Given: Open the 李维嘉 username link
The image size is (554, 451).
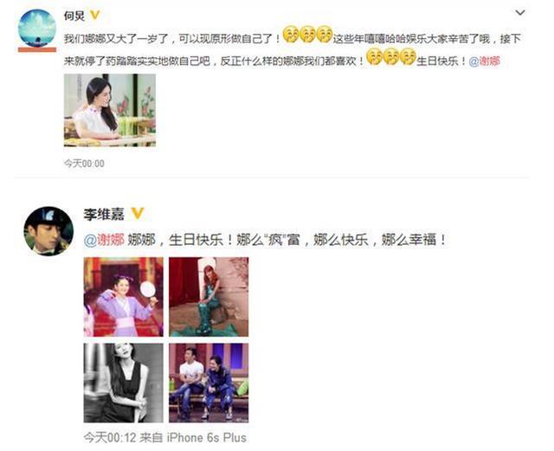Looking at the screenshot, I should 104,214.
